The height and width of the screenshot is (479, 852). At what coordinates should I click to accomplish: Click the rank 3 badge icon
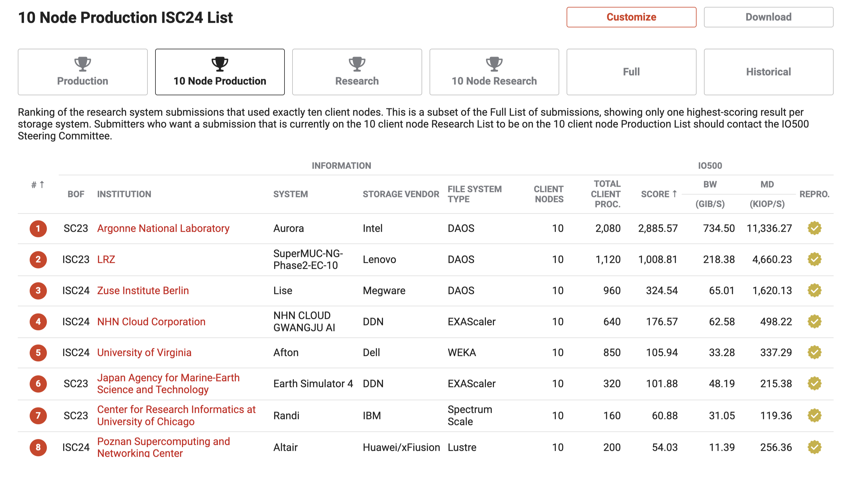[x=38, y=290]
